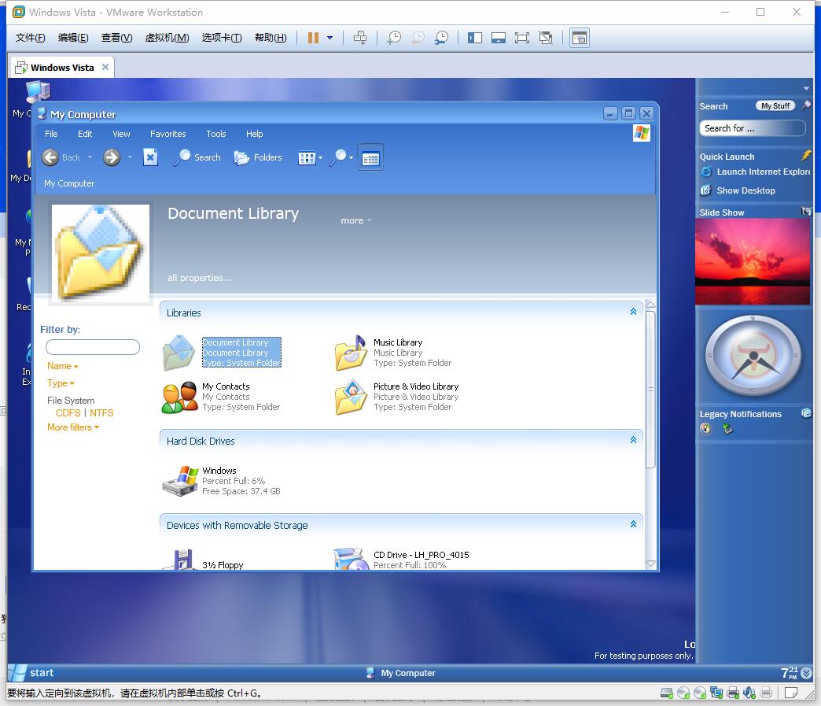Screen dimensions: 821x706
Task: Select the Document Library folder icon
Action: coord(179,353)
